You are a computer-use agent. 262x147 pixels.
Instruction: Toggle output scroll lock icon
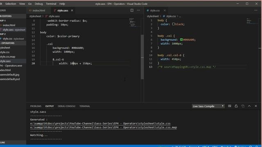(236, 106)
